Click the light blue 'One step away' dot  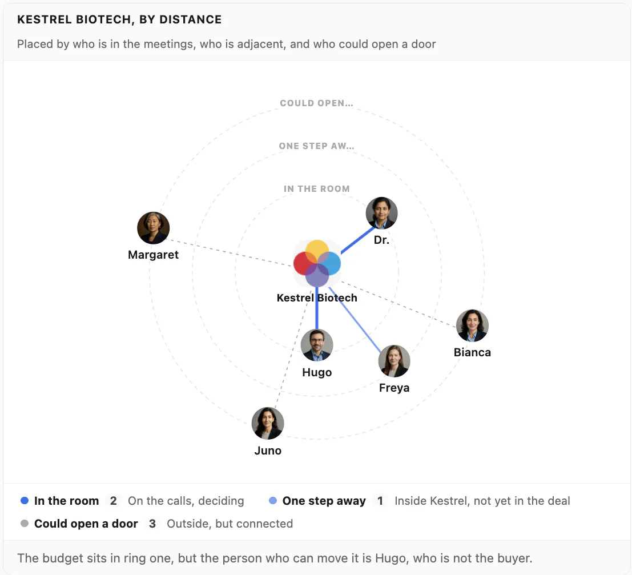(273, 500)
